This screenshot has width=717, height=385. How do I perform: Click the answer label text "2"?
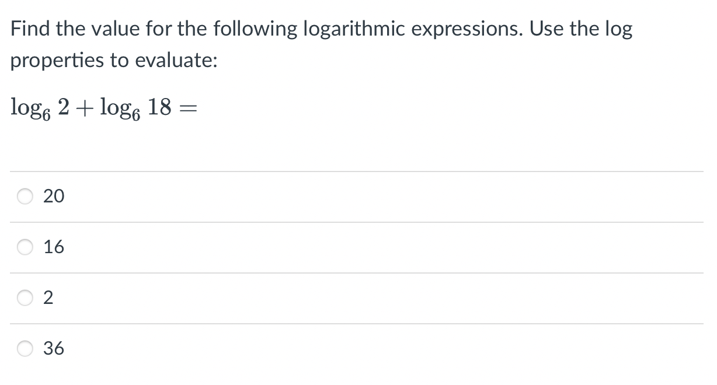[x=49, y=299]
